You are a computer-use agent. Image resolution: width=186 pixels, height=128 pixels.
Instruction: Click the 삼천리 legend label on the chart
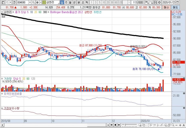pyautogui.click(x=8, y=12)
